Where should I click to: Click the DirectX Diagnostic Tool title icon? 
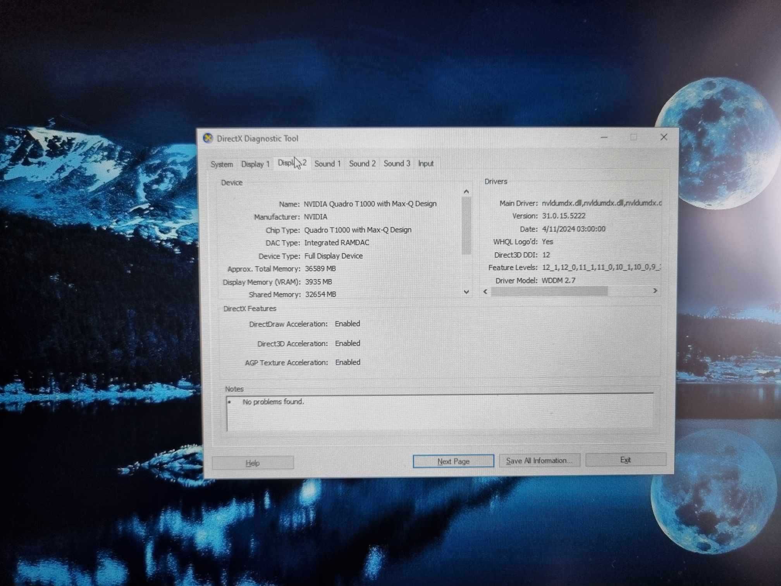pos(208,138)
